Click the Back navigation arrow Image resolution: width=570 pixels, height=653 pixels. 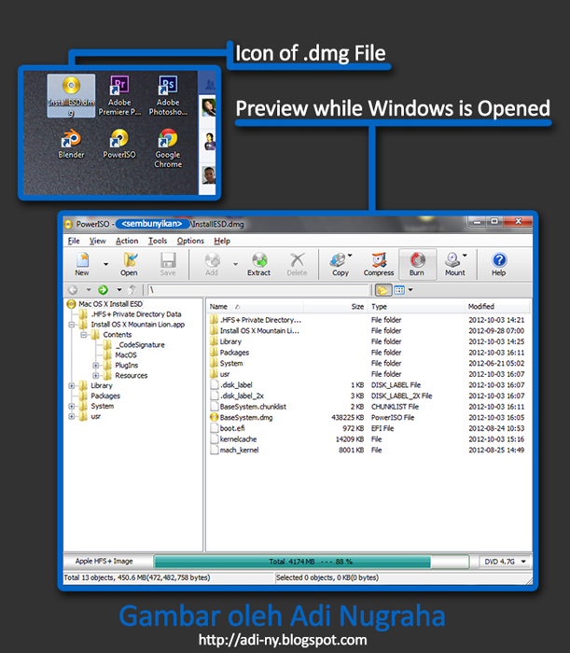pos(73,289)
